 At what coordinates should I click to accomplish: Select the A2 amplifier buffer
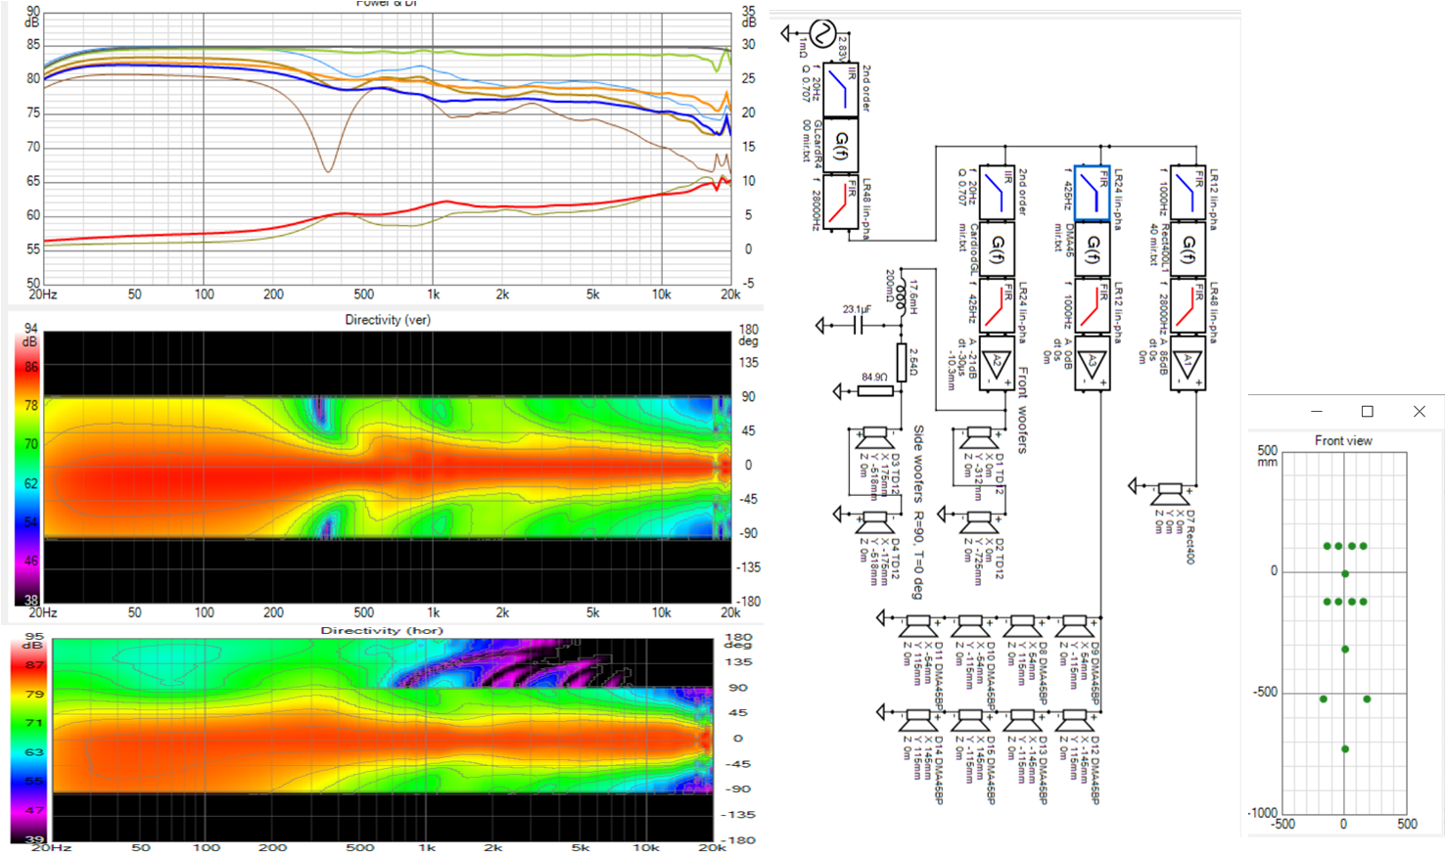point(996,363)
